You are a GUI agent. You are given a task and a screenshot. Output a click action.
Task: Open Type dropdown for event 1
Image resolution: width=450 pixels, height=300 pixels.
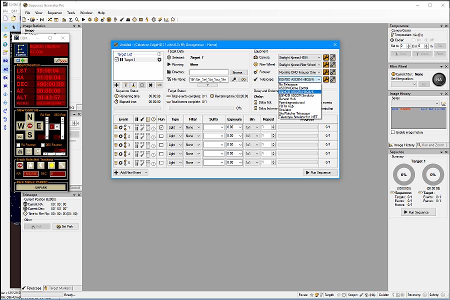point(175,127)
